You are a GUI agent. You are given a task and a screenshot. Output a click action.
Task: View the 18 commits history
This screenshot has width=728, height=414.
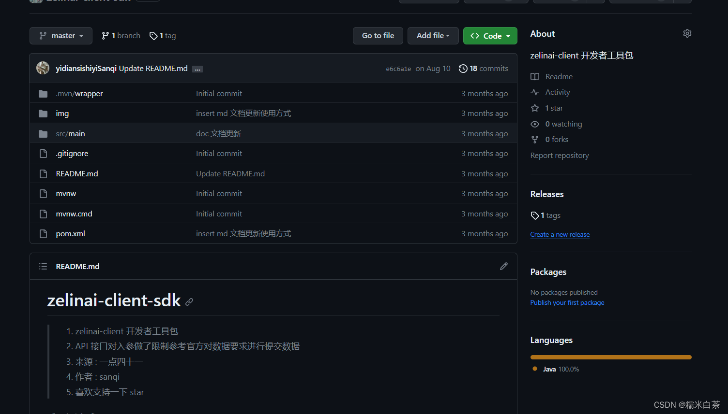click(484, 69)
